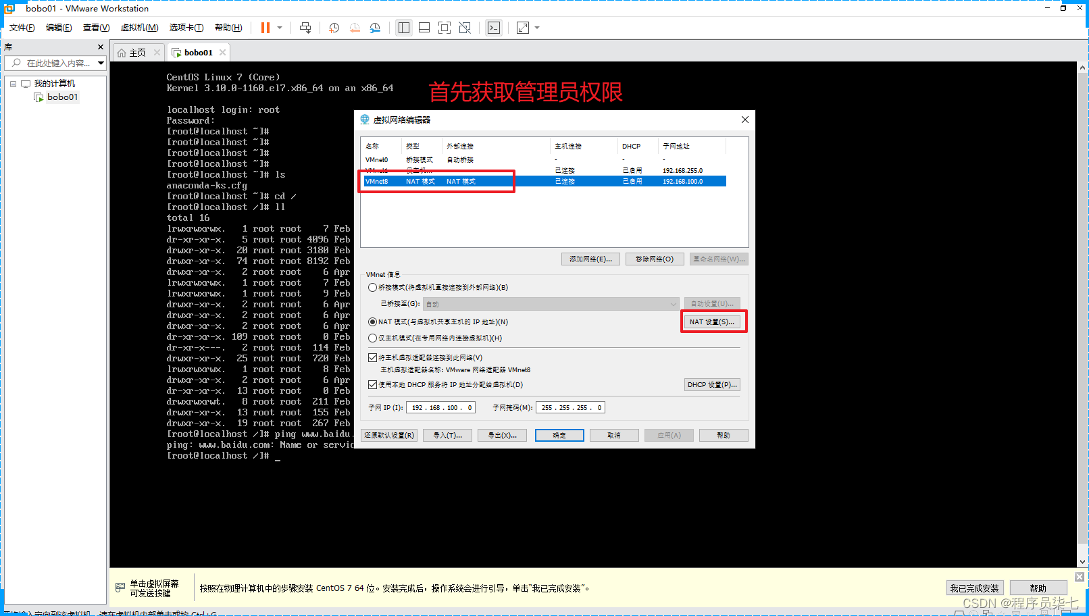Toggle the library sidebar view icon

pos(404,28)
